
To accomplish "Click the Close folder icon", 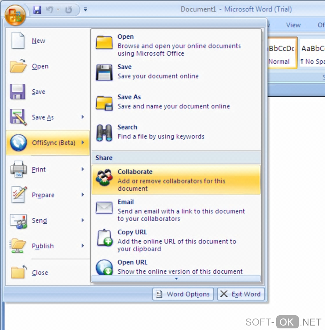I will 19,272.
